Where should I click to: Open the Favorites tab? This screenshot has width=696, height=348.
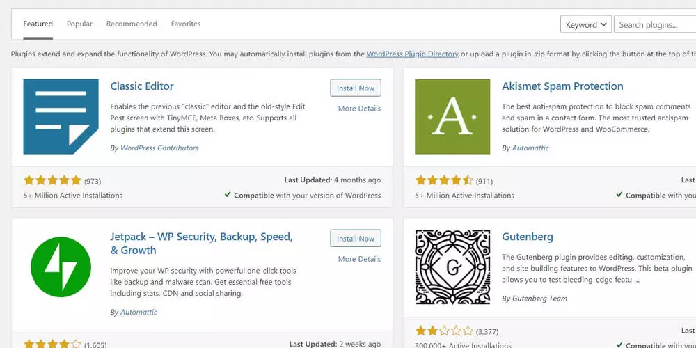[186, 24]
